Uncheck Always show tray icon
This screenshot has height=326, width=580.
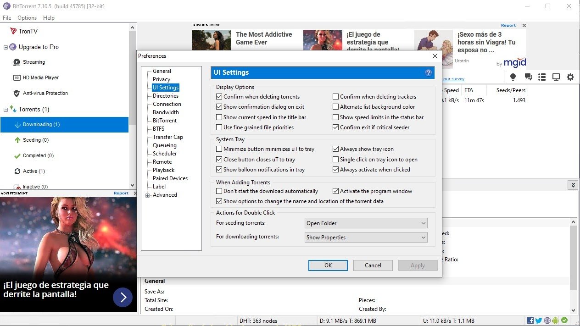tap(336, 149)
